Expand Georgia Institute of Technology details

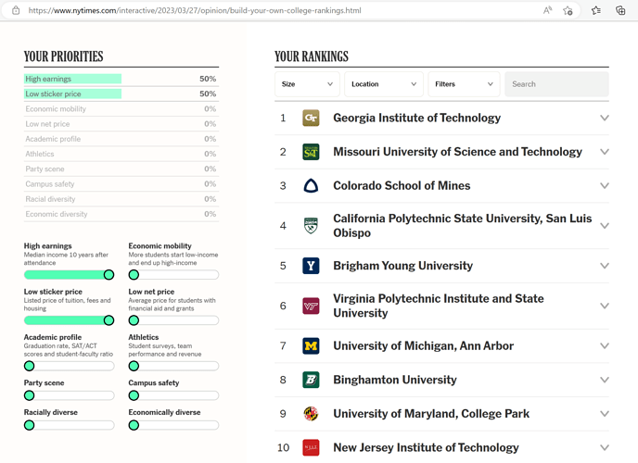click(x=605, y=119)
